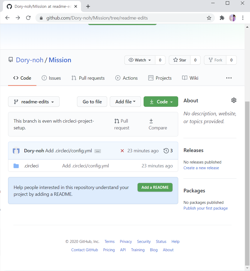Click the failed status X on the commit
This screenshot has width=250, height=271.
pyautogui.click(x=122, y=151)
